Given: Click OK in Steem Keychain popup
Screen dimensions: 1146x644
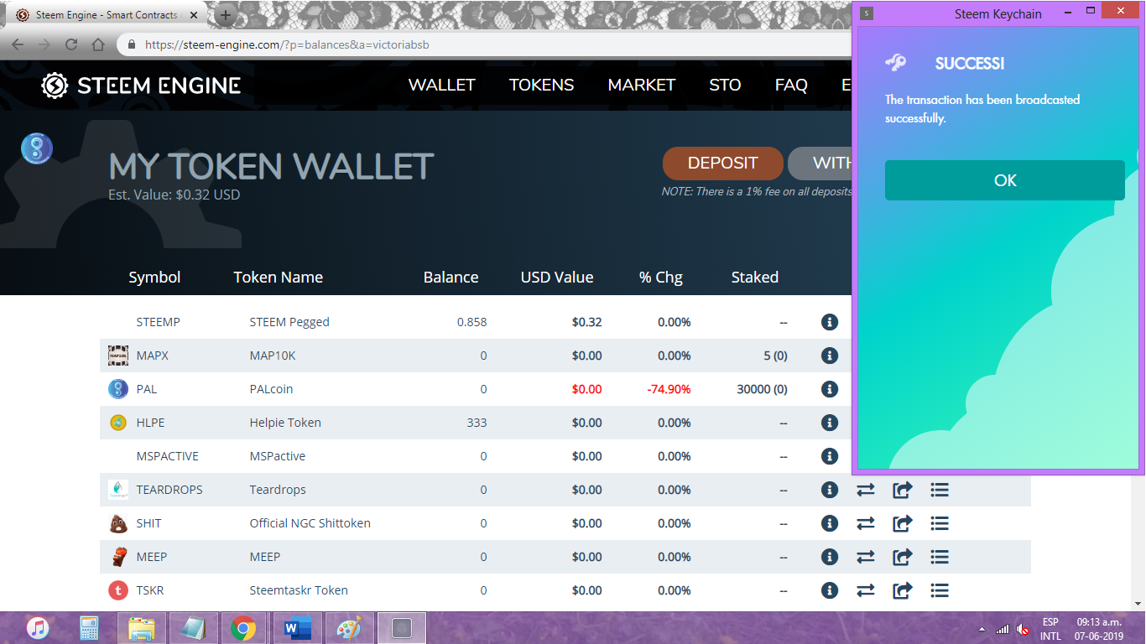Looking at the screenshot, I should (x=1005, y=180).
